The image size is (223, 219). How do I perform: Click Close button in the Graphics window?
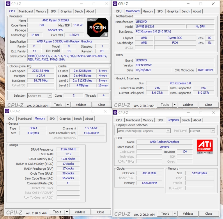[x=209, y=213]
